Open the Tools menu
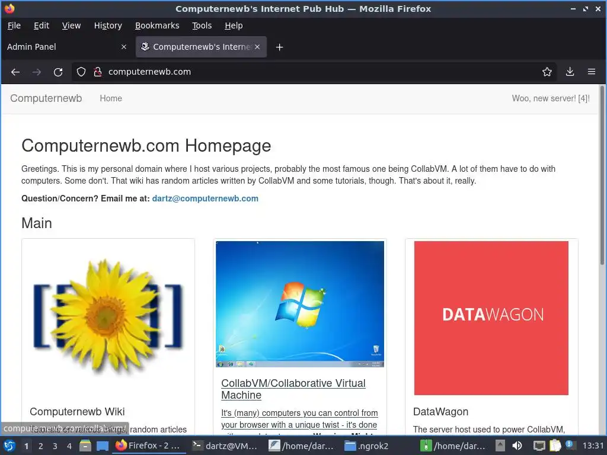 click(202, 25)
